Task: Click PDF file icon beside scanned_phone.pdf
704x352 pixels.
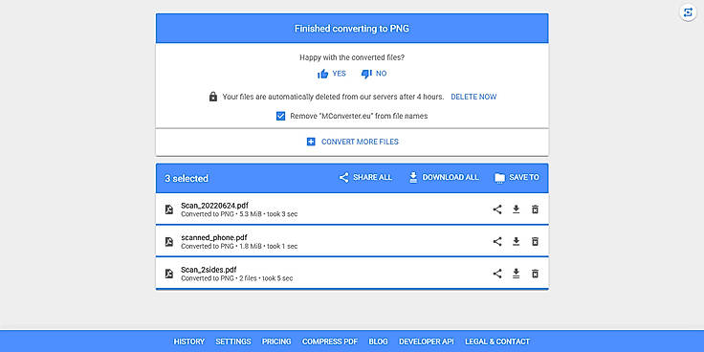Action: click(168, 242)
